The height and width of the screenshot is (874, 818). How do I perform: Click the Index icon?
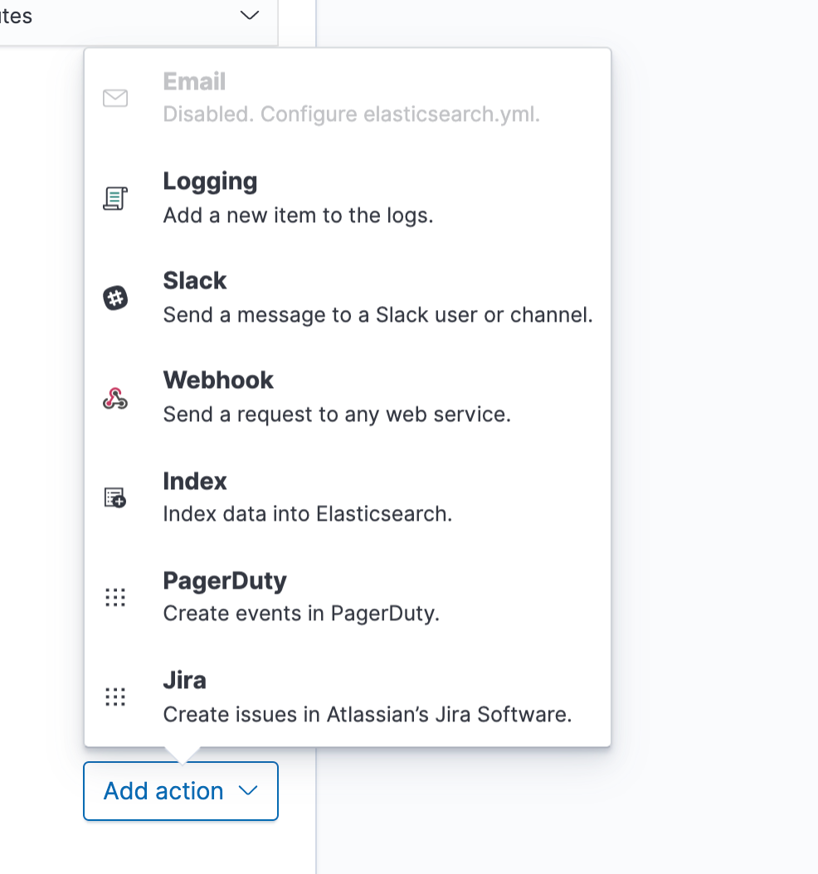115,498
